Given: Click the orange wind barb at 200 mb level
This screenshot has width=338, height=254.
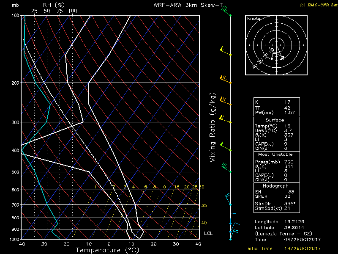Looking at the screenshot, I should (x=226, y=79).
